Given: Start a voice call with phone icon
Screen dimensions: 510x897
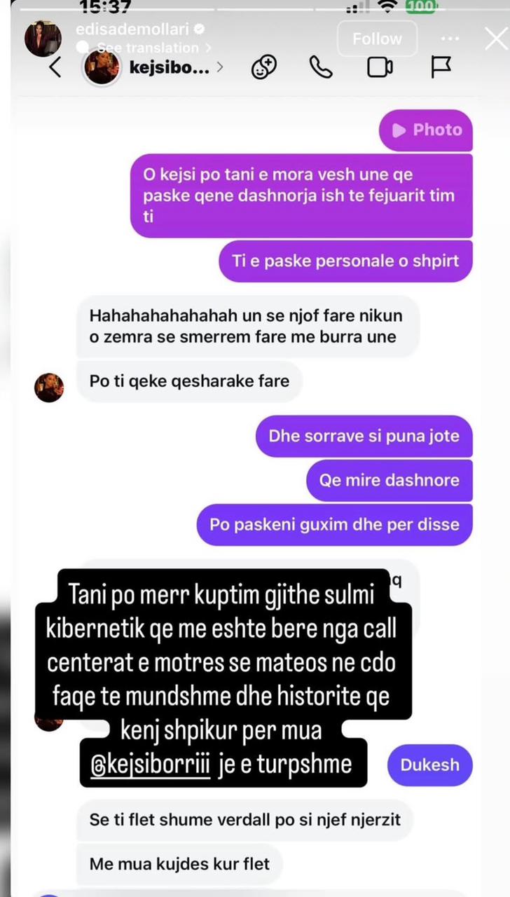Looking at the screenshot, I should [x=321, y=67].
